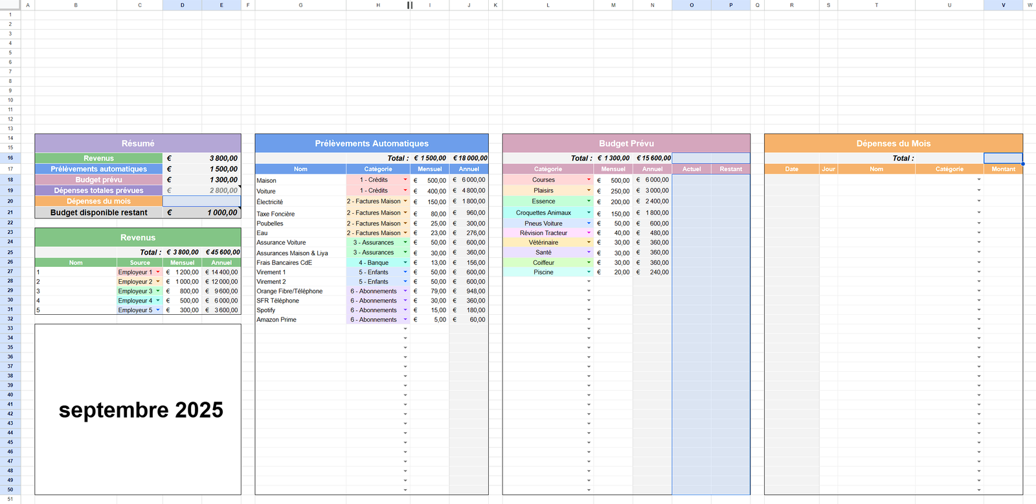Open category dropdown for Amazon Prime row
The height and width of the screenshot is (504, 1036).
[x=405, y=320]
